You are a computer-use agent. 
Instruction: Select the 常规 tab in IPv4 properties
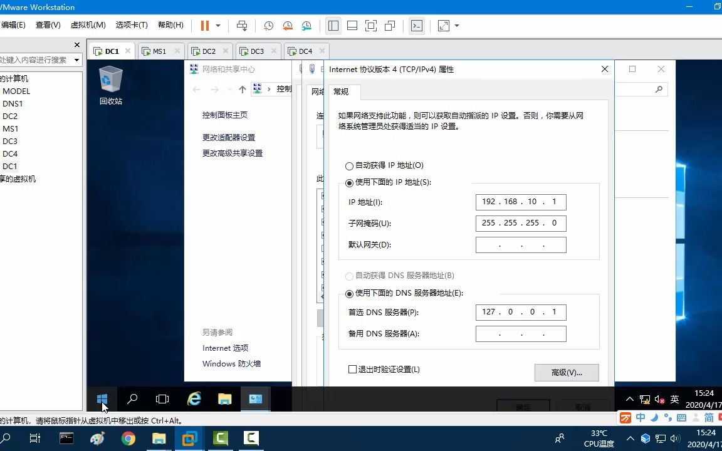pos(341,91)
